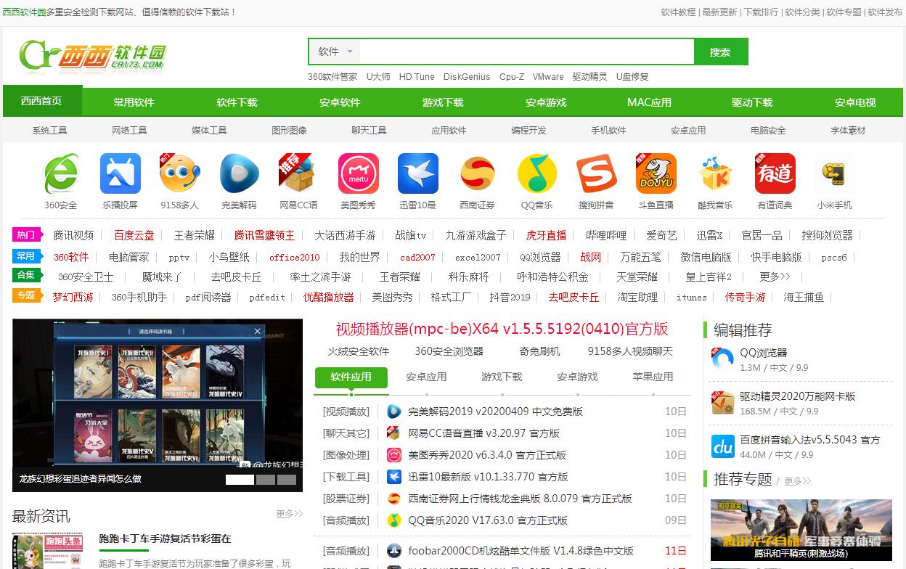906x569 pixels.
Task: Select the 美图秀秀 meitu icon
Action: click(x=358, y=174)
